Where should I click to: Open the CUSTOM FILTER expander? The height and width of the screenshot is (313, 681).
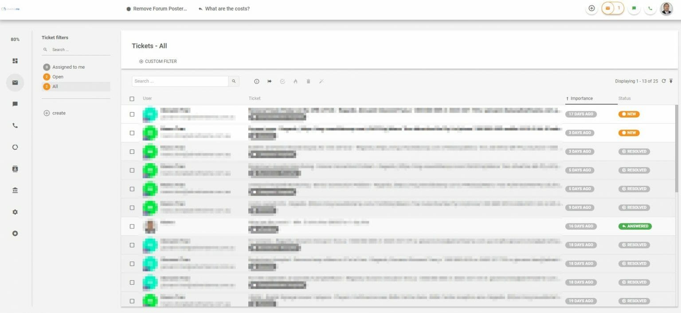coord(158,61)
